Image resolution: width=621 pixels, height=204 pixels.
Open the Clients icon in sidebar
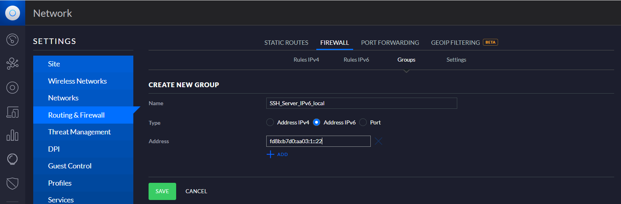coord(12,112)
